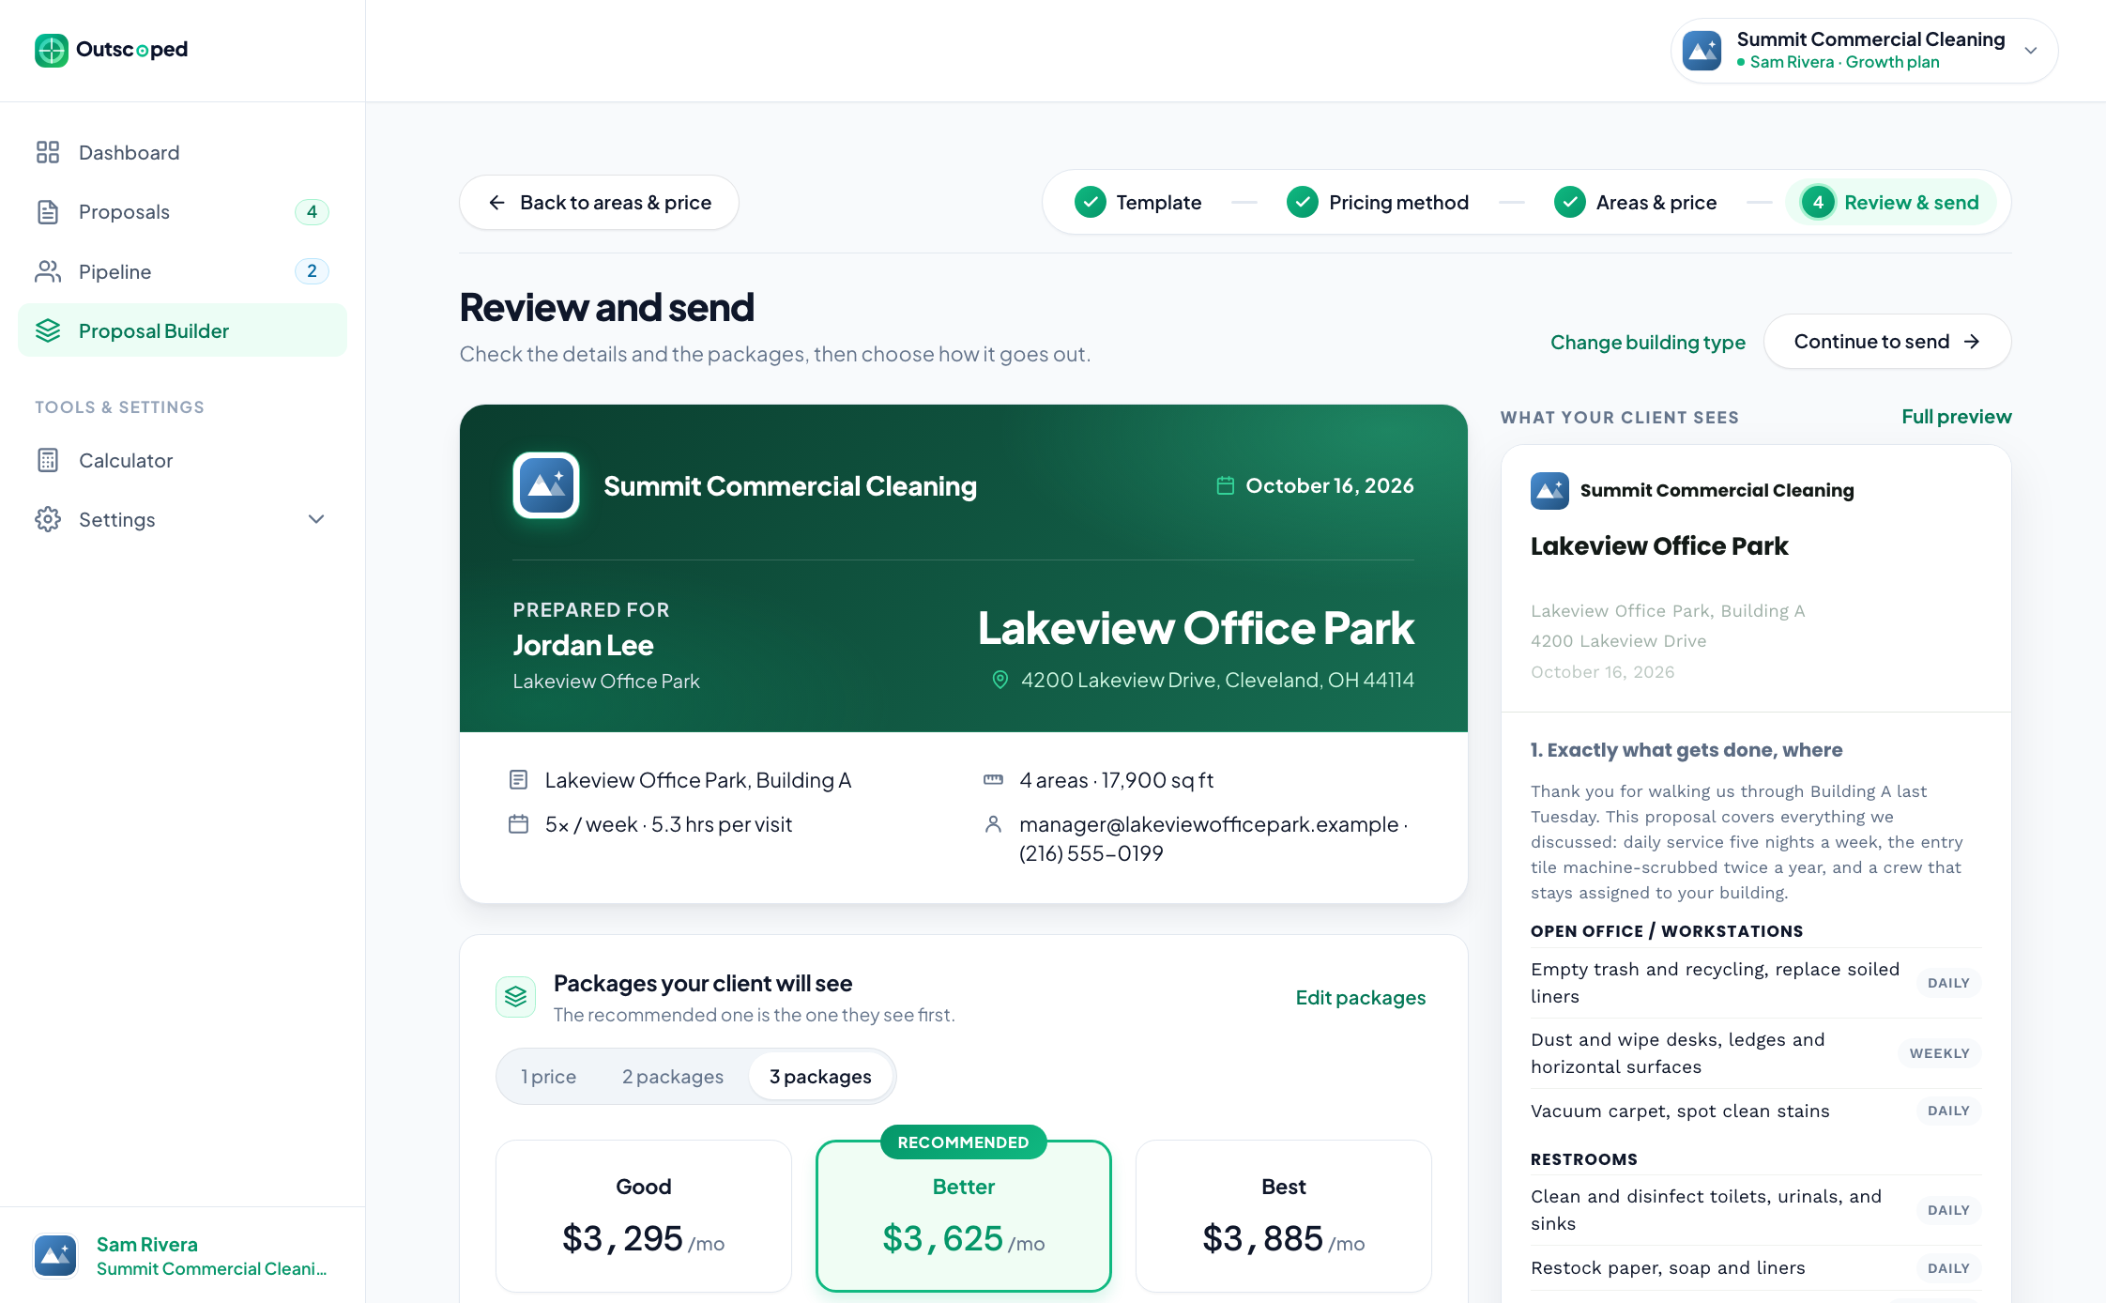Select the Good package card
This screenshot has height=1303, width=2106.
tap(644, 1216)
